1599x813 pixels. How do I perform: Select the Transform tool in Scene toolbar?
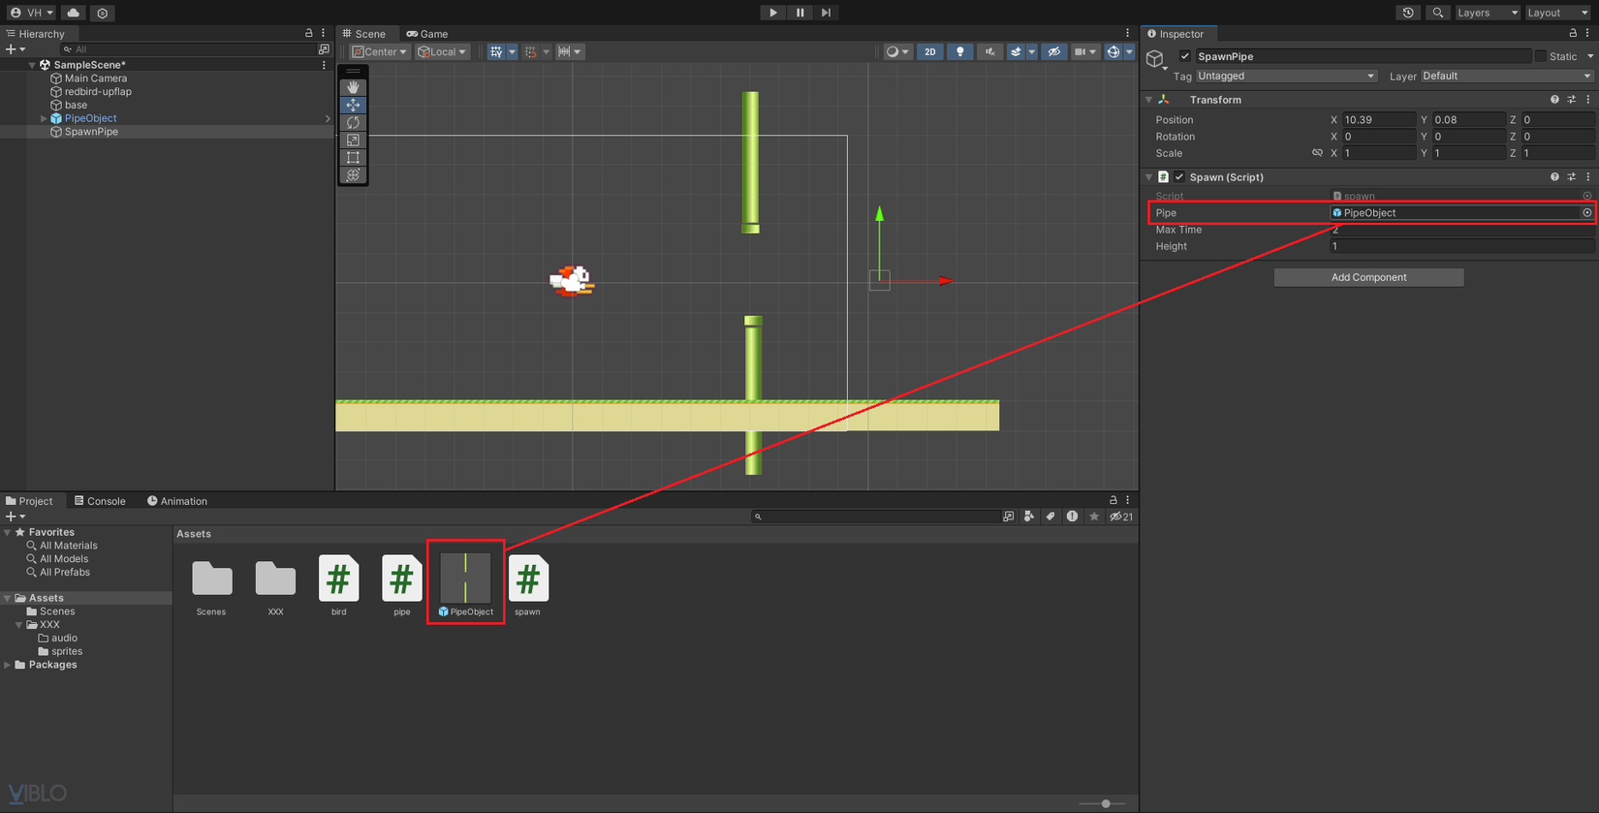click(353, 174)
